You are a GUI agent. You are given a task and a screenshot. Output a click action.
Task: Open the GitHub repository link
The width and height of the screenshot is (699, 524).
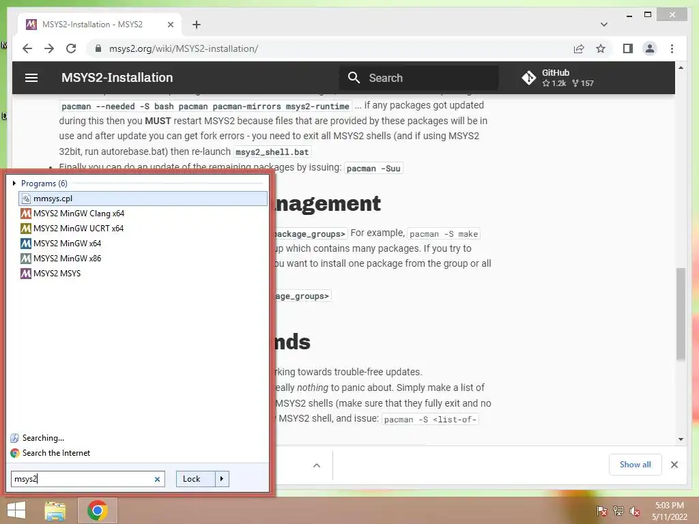(x=558, y=78)
